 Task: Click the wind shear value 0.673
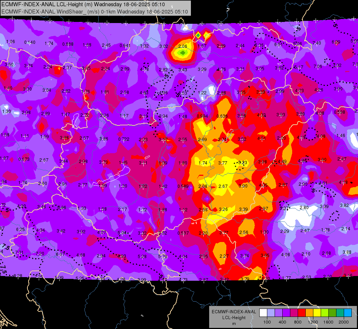[x=24, y=159]
